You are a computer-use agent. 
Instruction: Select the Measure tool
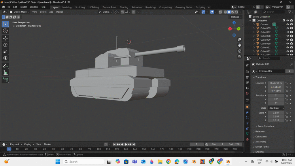(5, 73)
